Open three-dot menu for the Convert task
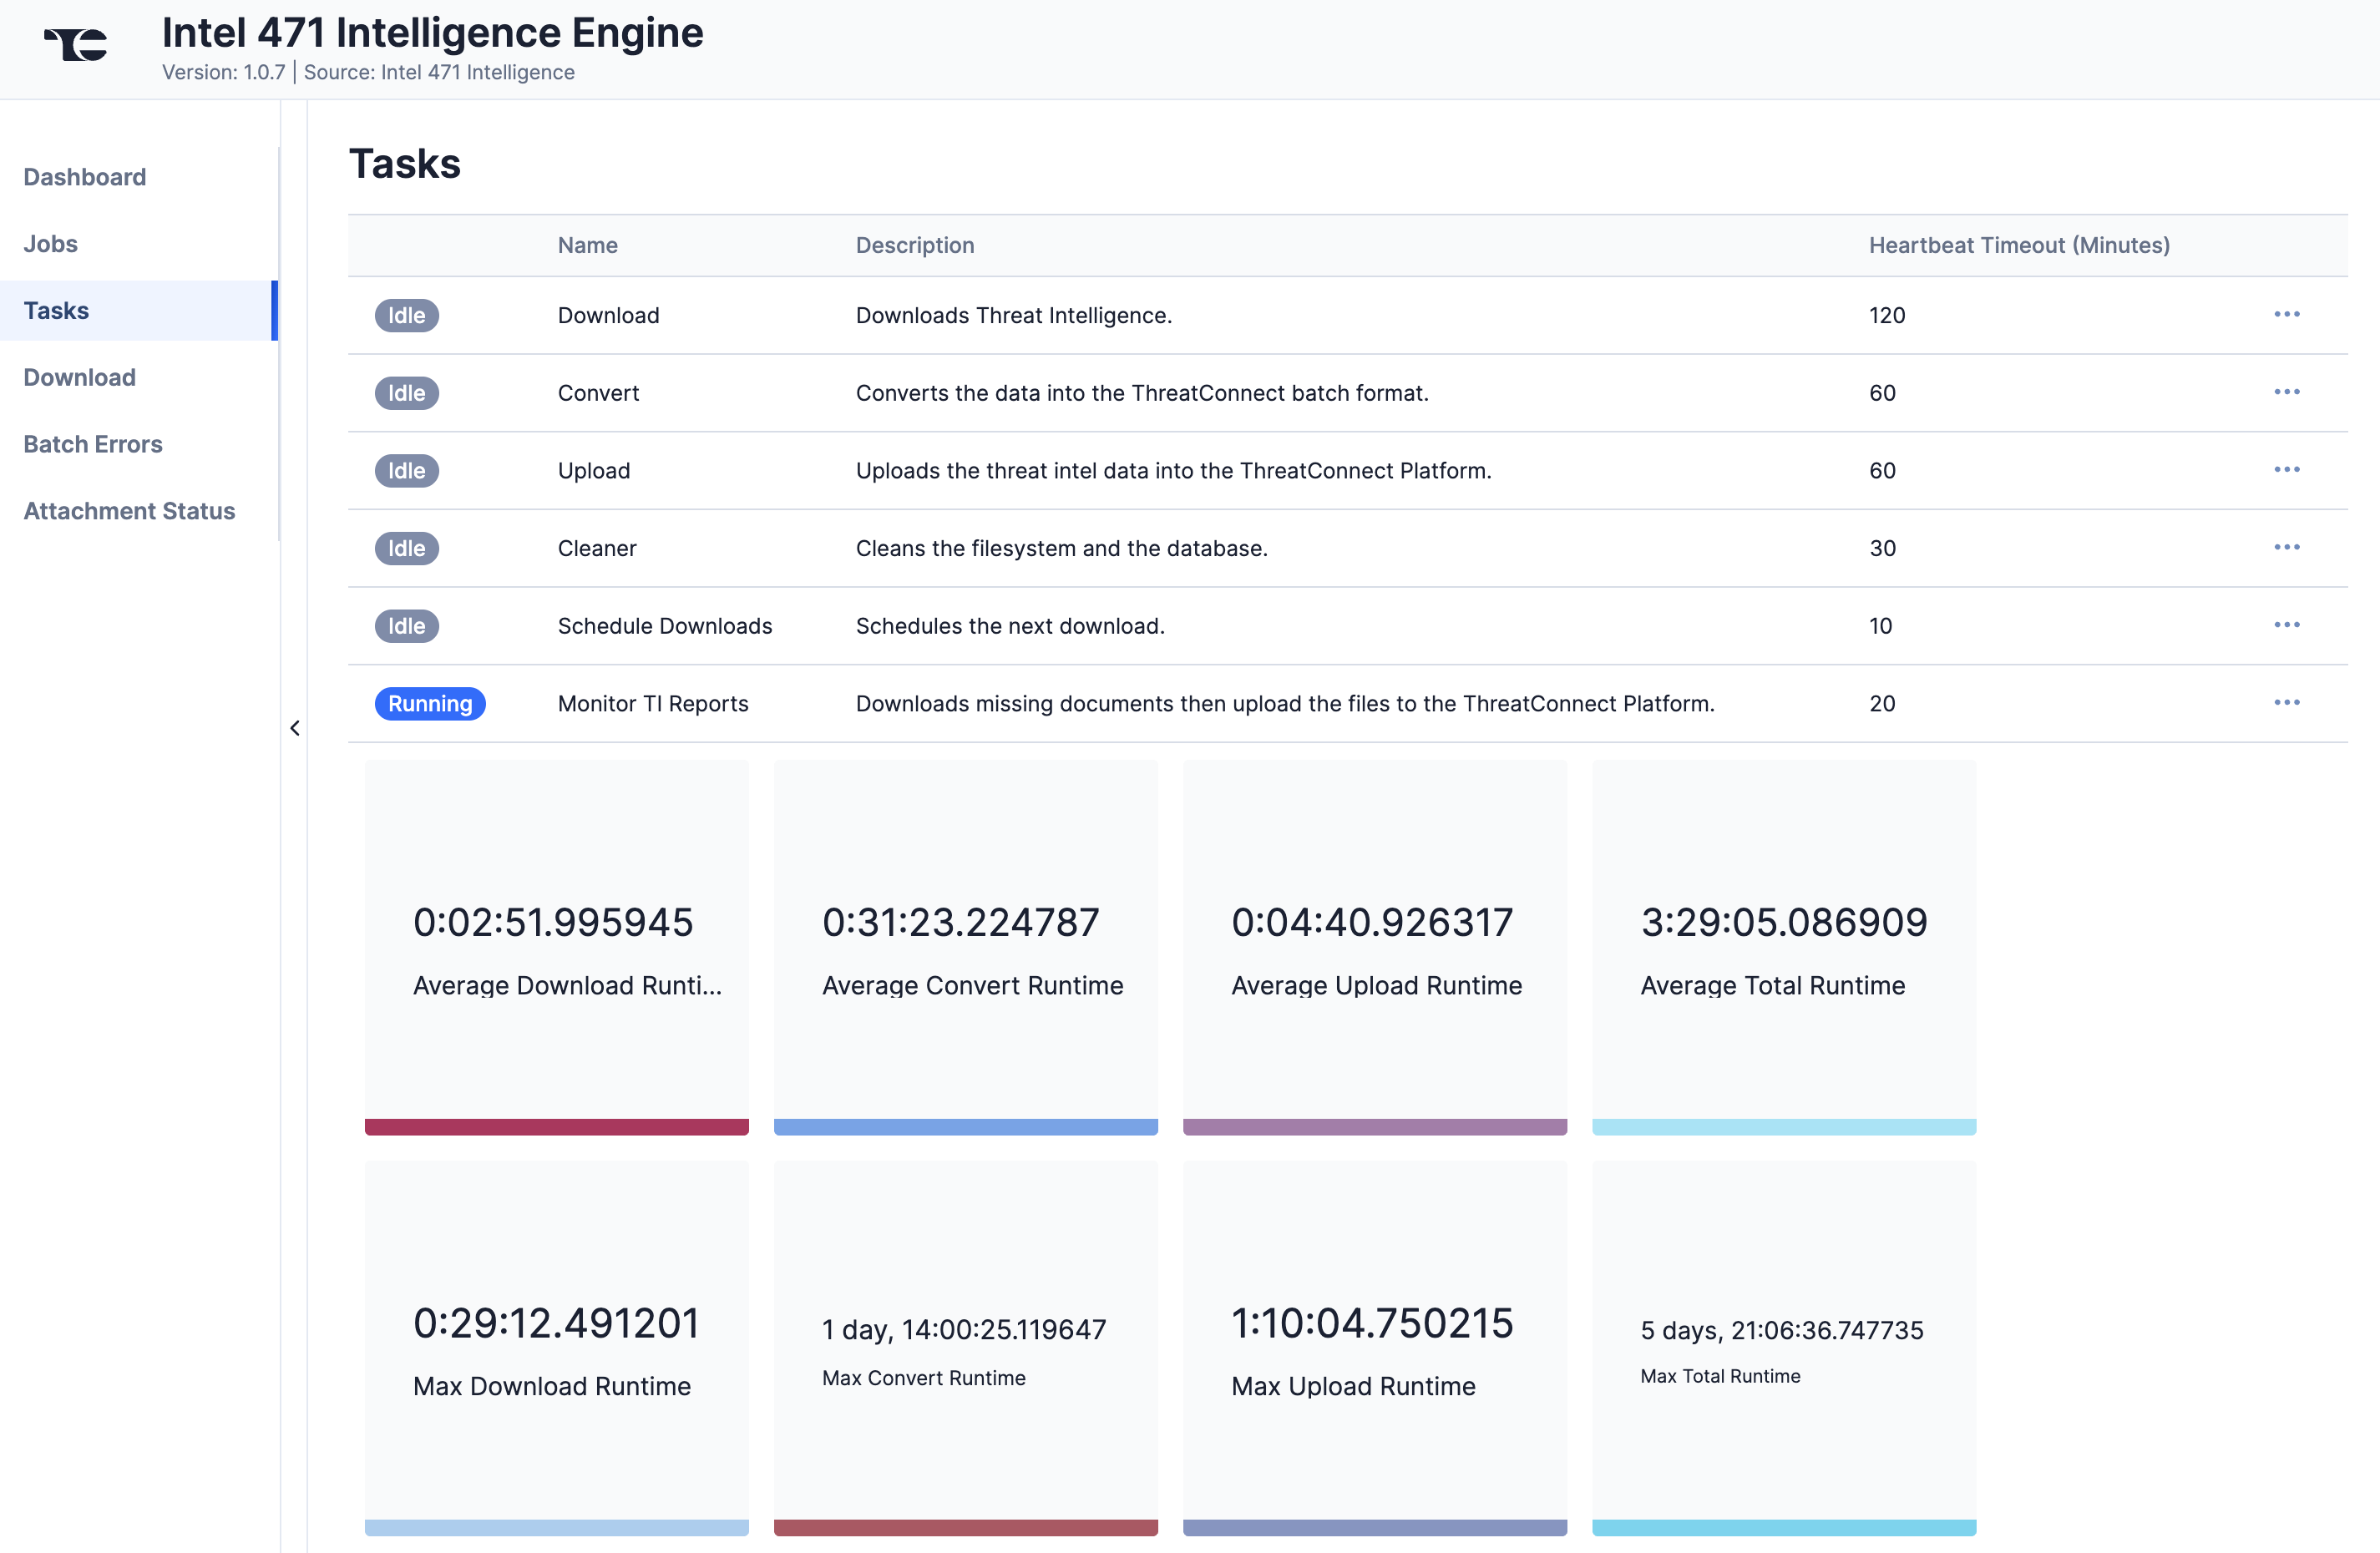The image size is (2380, 1553). click(2286, 392)
